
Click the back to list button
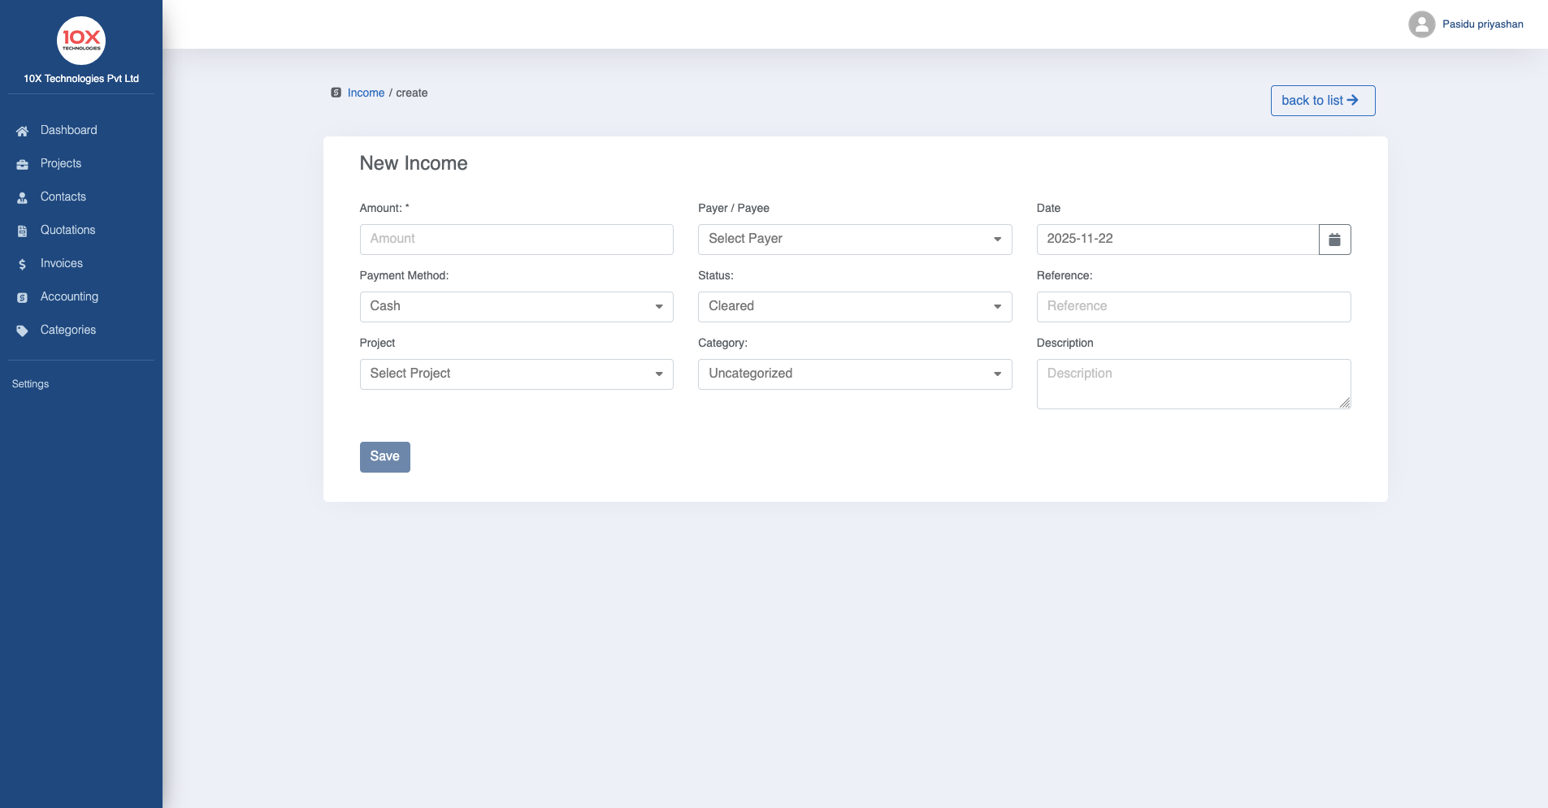pos(1321,100)
